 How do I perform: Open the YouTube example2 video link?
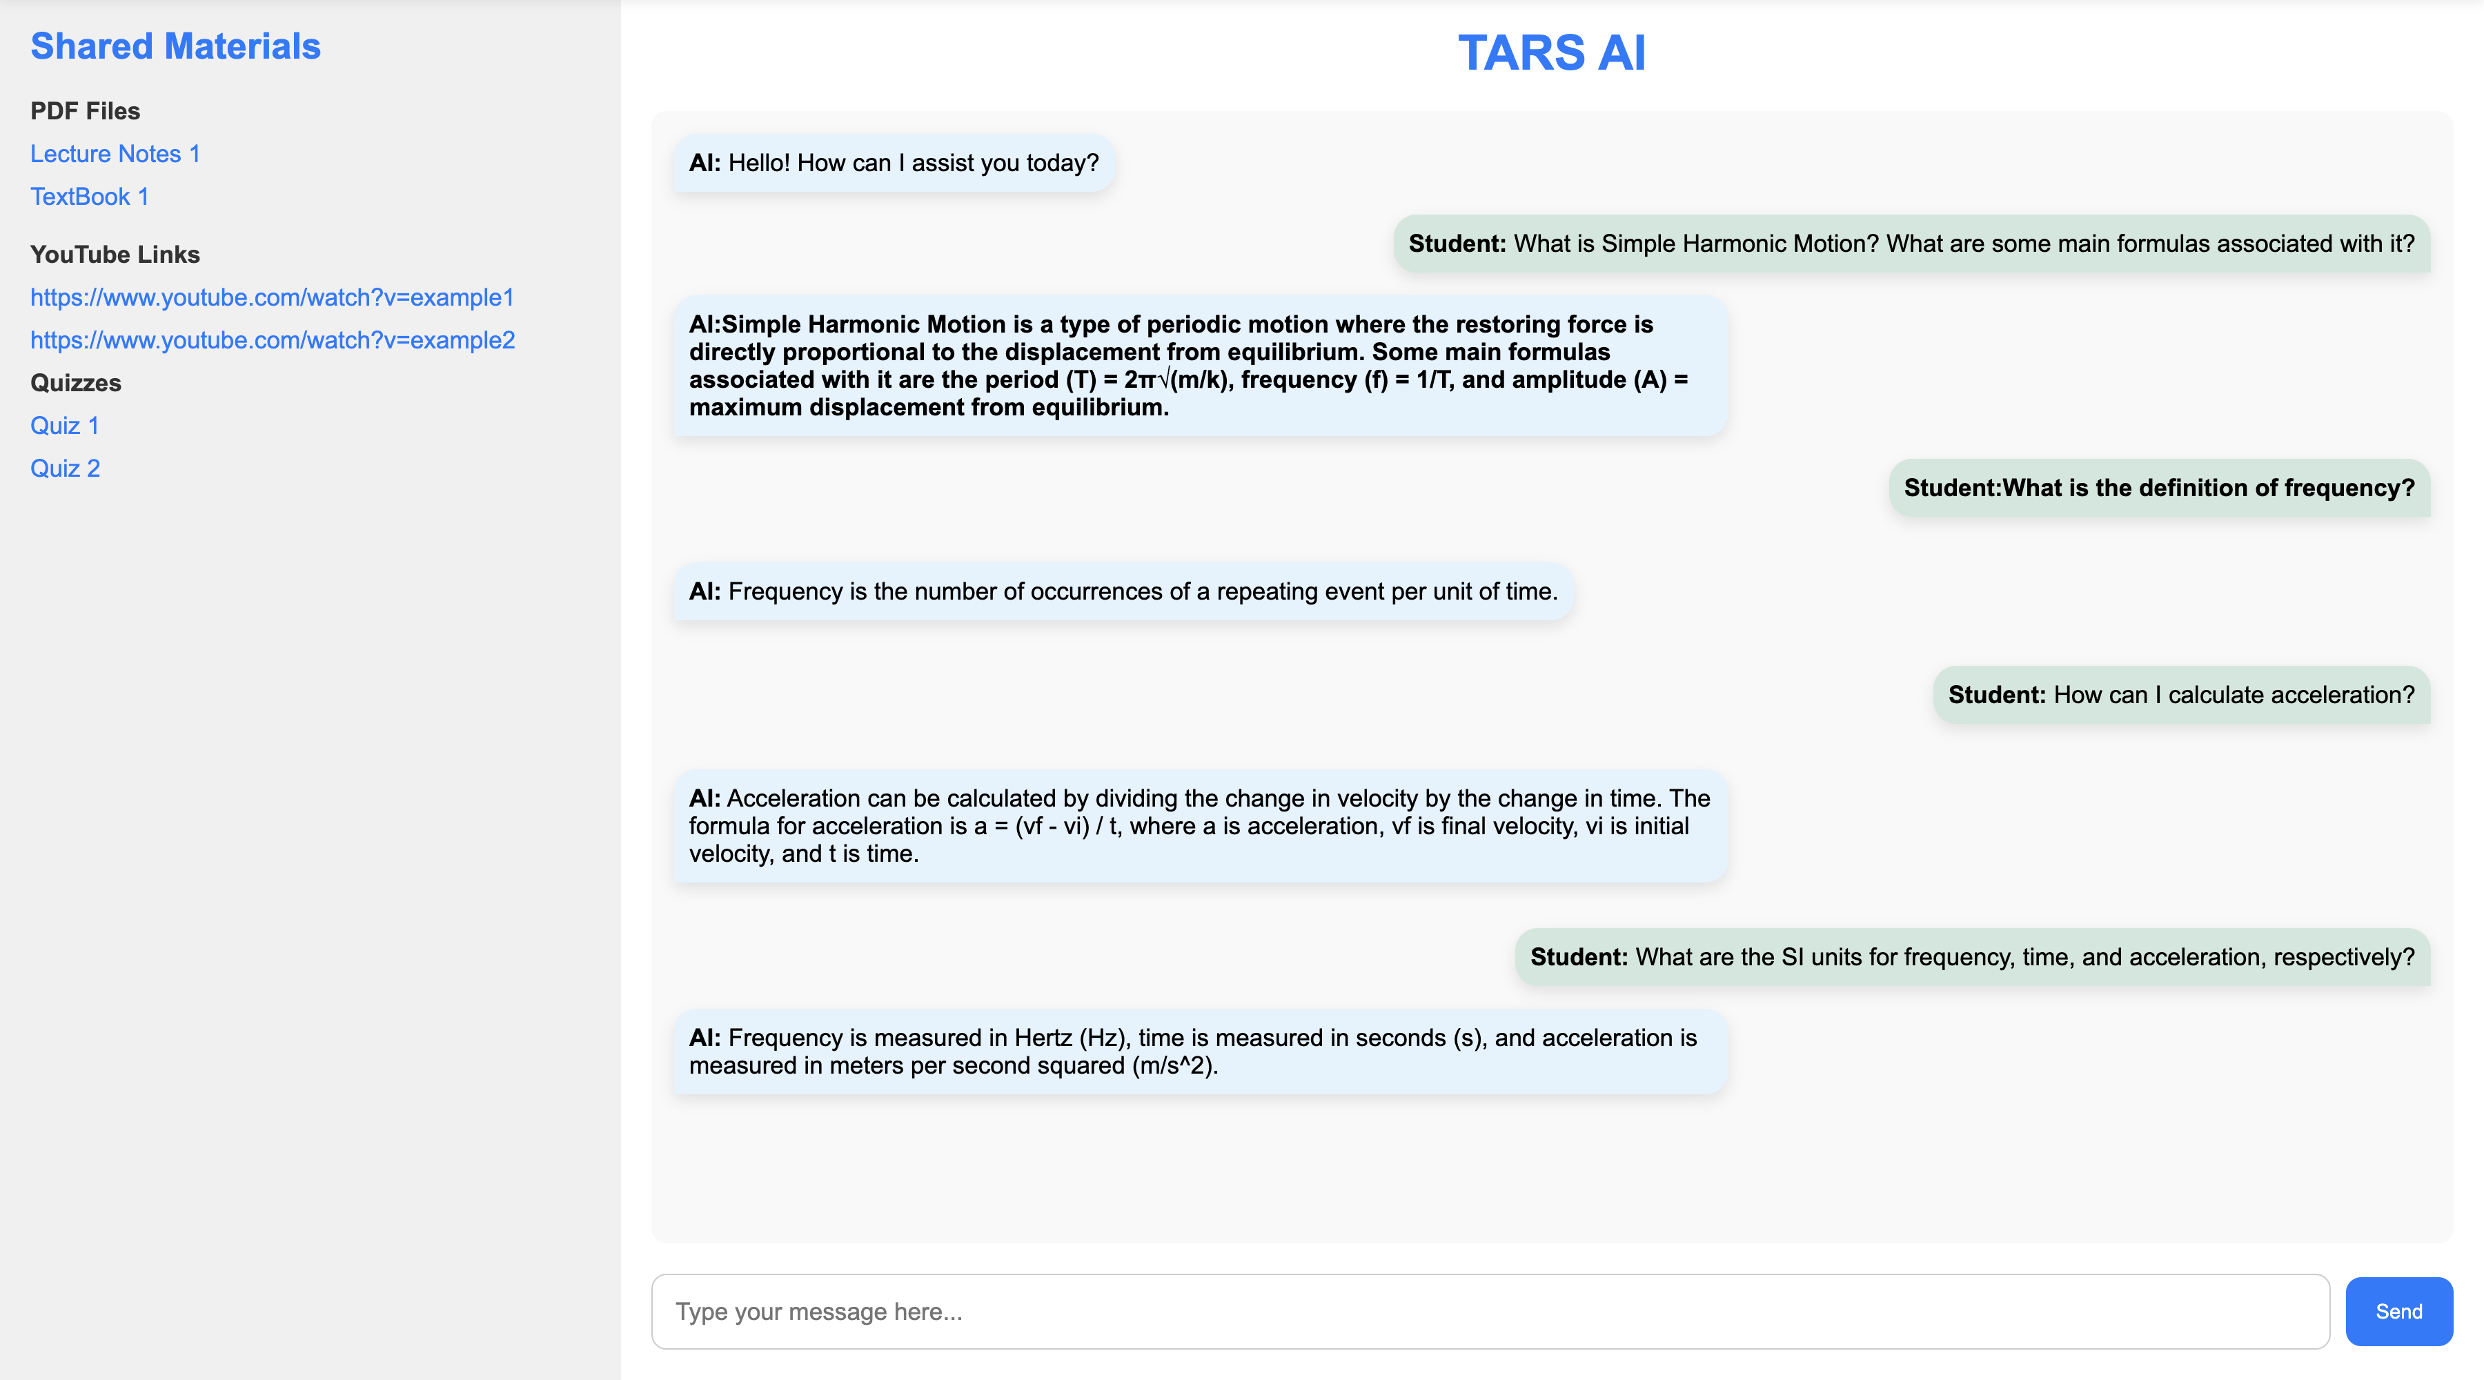tap(273, 340)
